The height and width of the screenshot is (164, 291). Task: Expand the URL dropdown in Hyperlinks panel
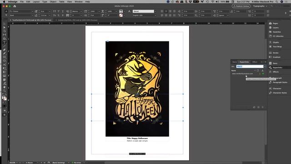[x=265, y=67]
